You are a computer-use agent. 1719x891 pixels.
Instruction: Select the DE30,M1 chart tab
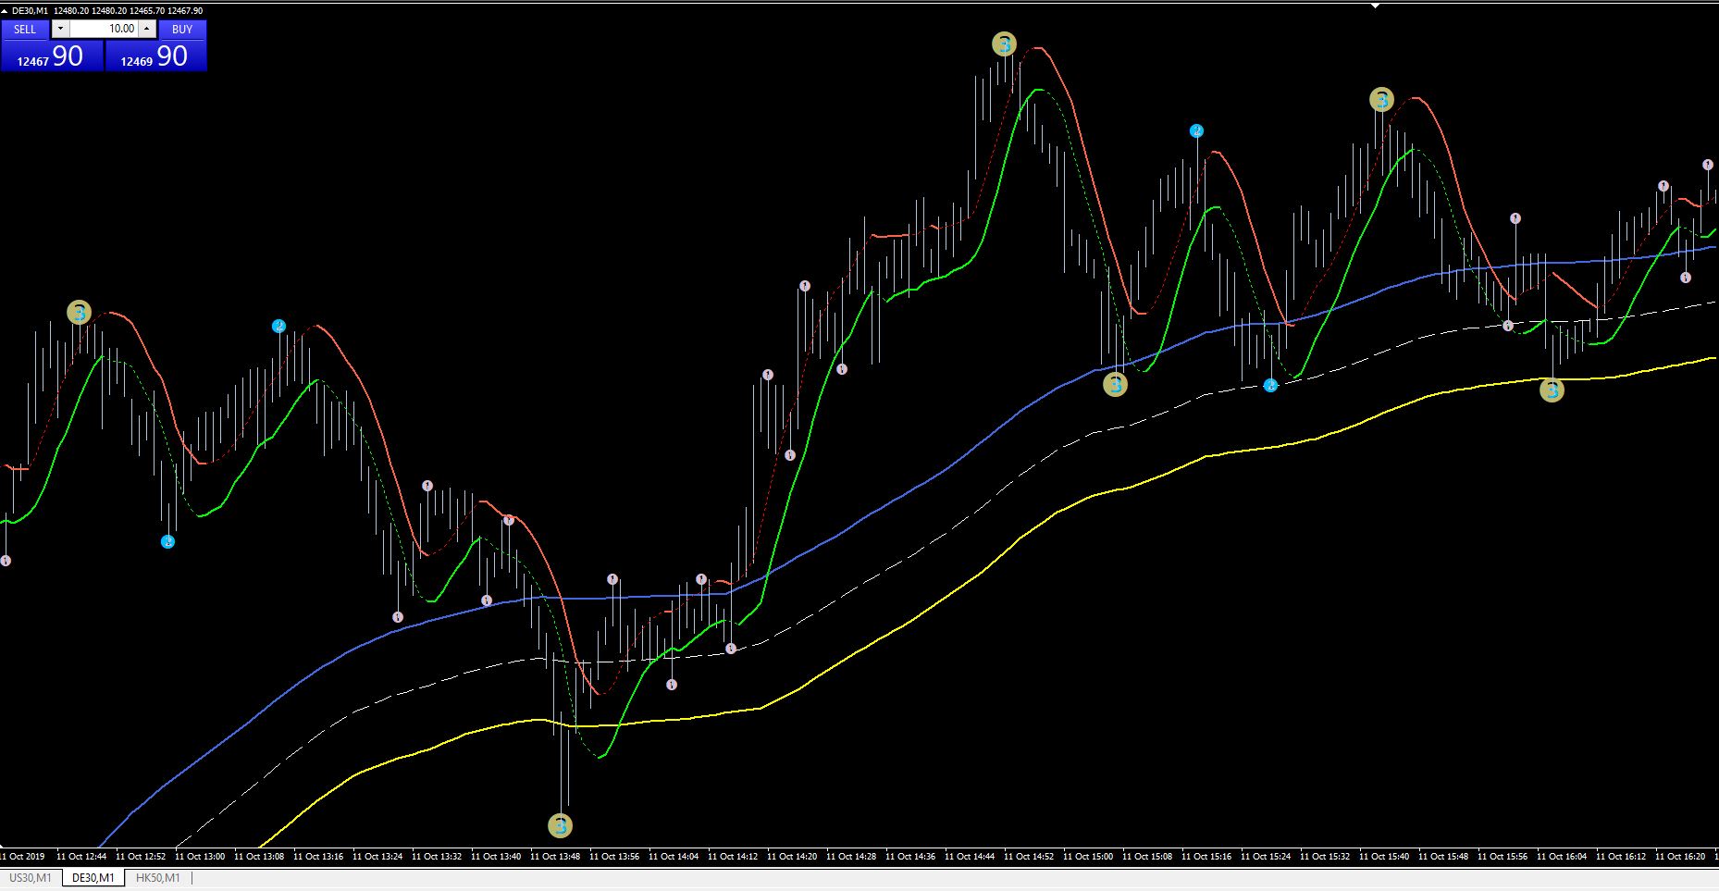[x=93, y=877]
